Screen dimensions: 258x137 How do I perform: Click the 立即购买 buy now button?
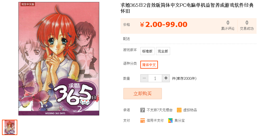[143, 94]
